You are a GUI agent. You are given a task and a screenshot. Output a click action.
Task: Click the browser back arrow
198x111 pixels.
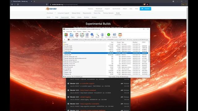(12, 4)
